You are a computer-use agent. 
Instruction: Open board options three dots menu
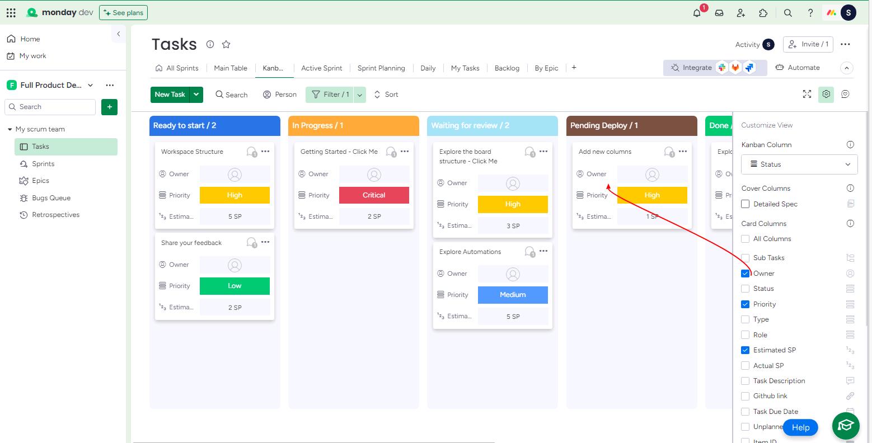[x=846, y=44]
